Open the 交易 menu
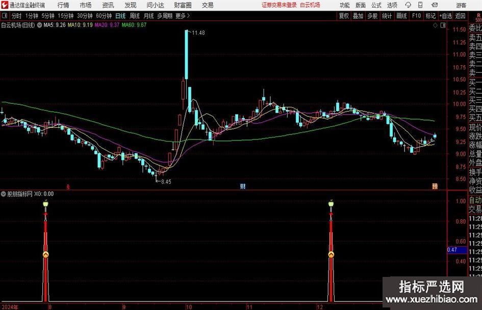Viewport: 482px width, 310px height. pyautogui.click(x=208, y=5)
